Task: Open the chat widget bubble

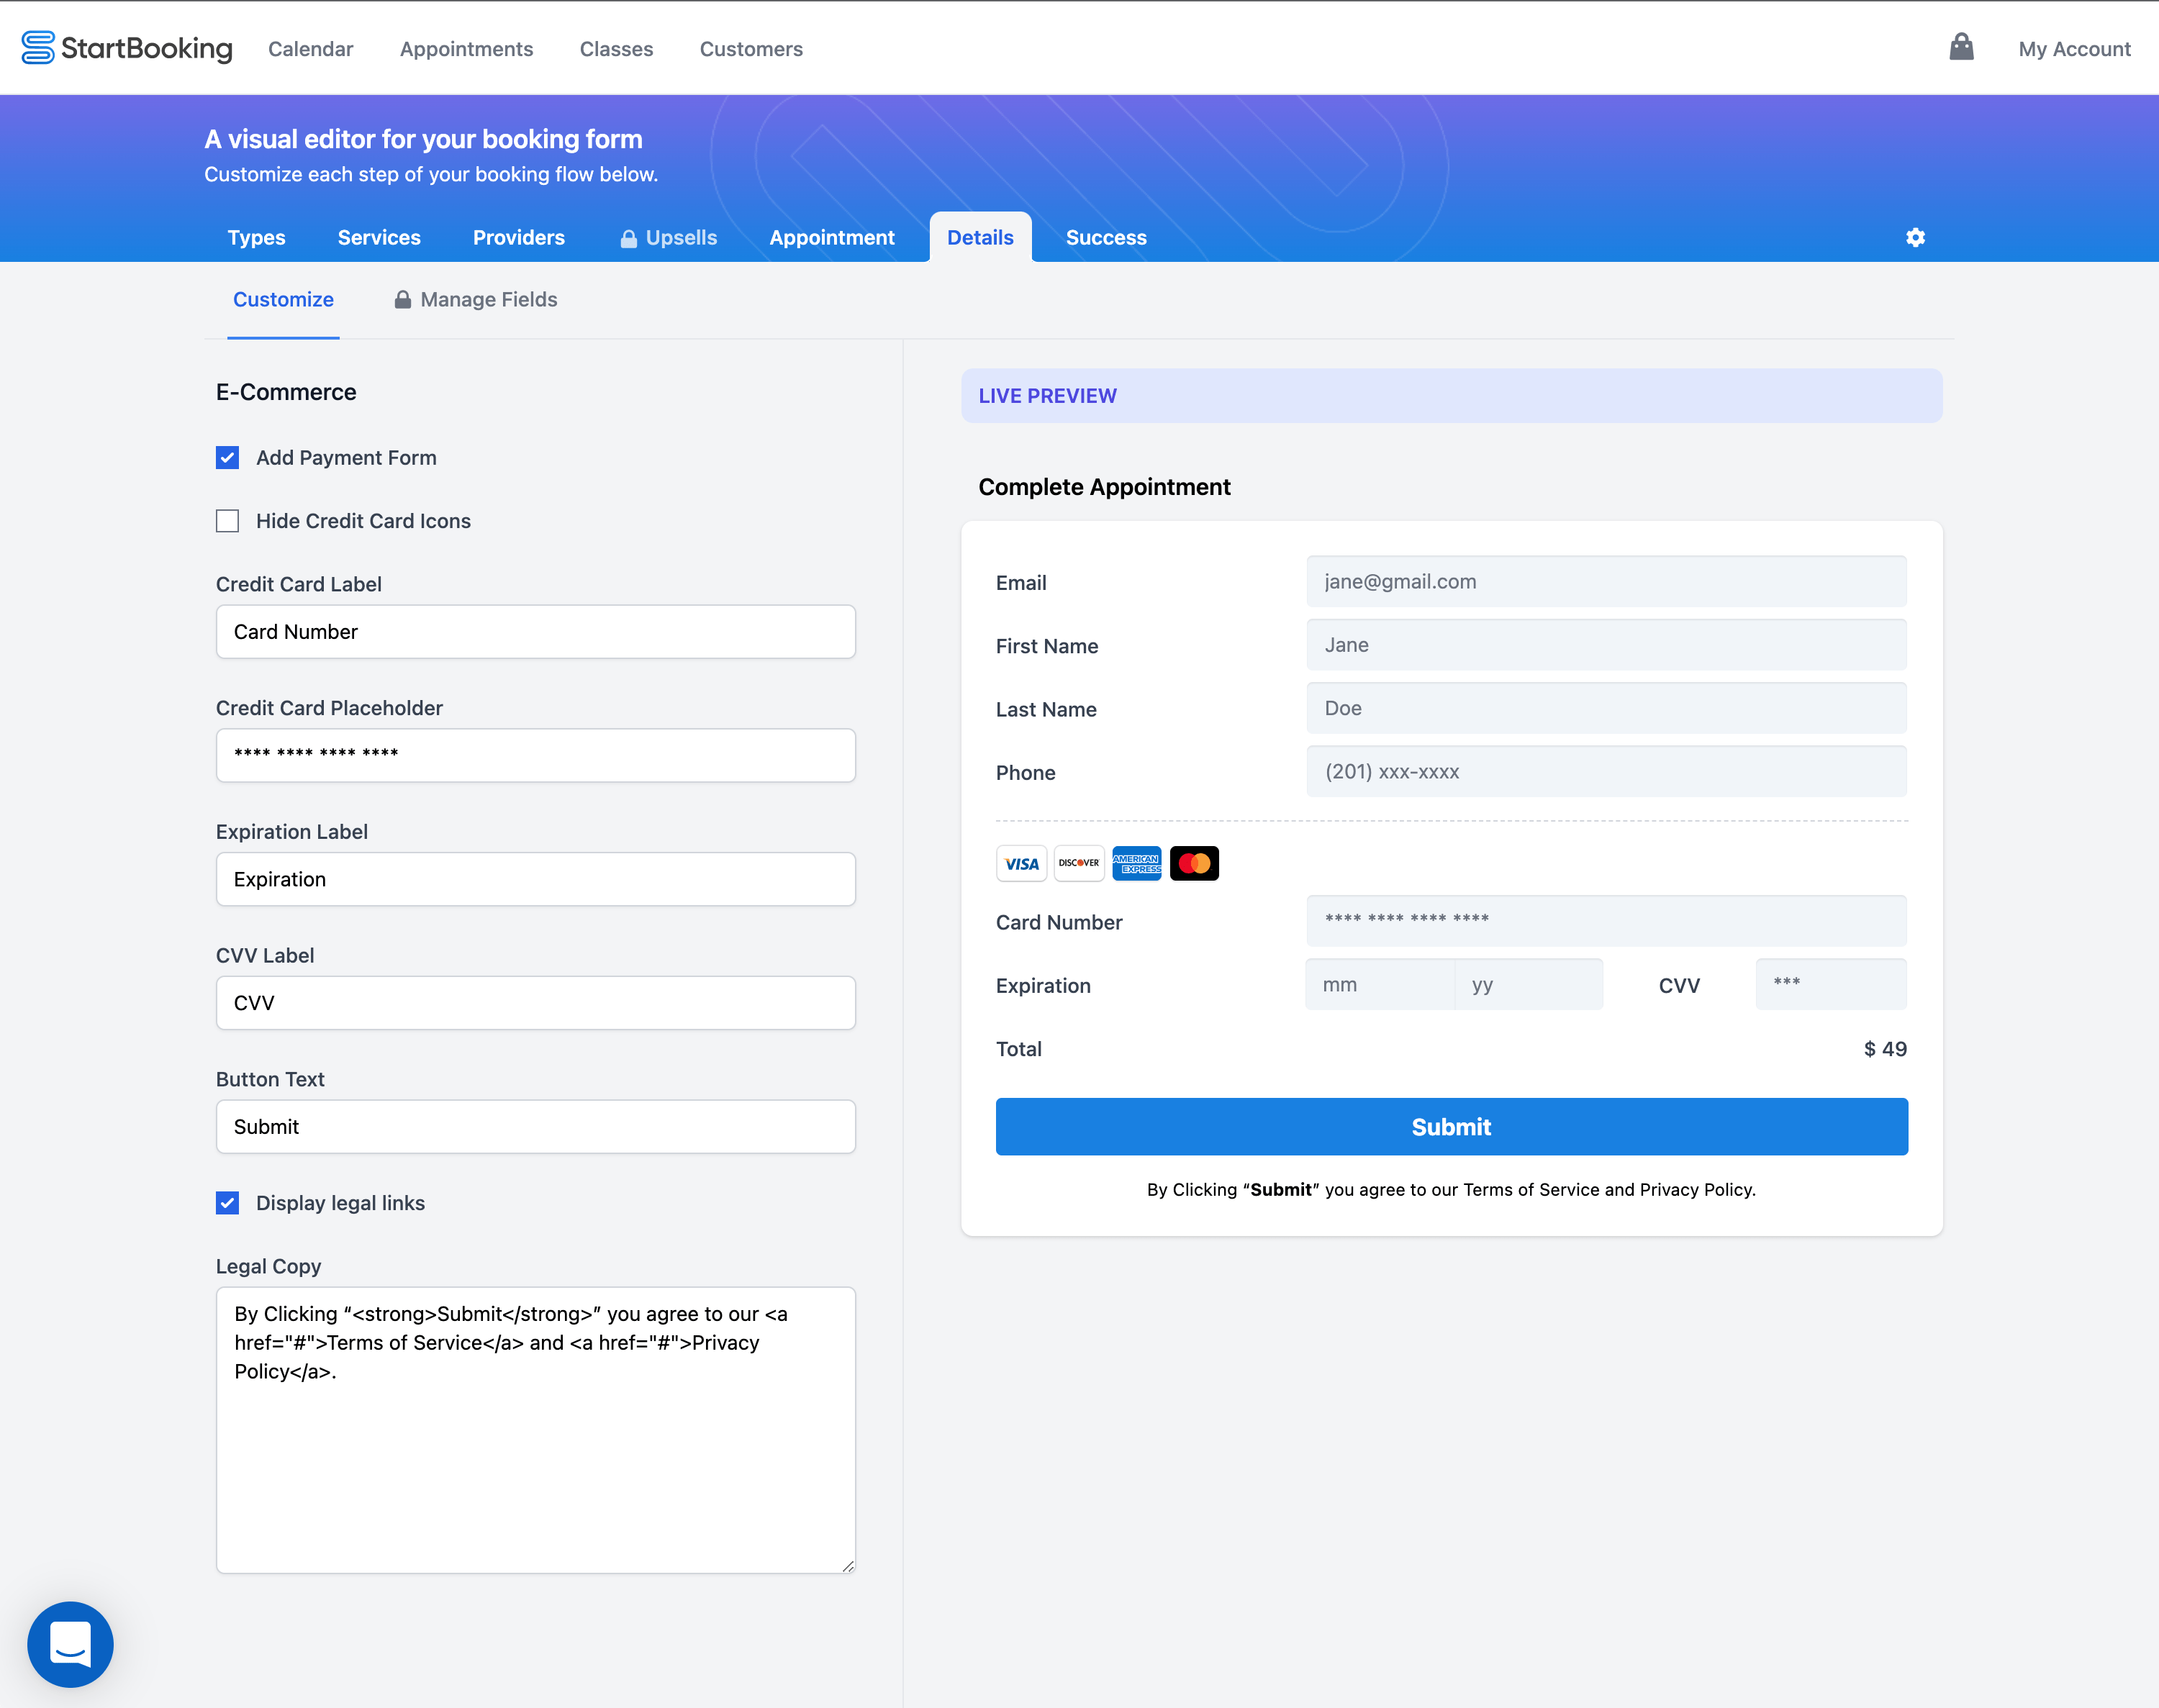Action: click(x=70, y=1644)
